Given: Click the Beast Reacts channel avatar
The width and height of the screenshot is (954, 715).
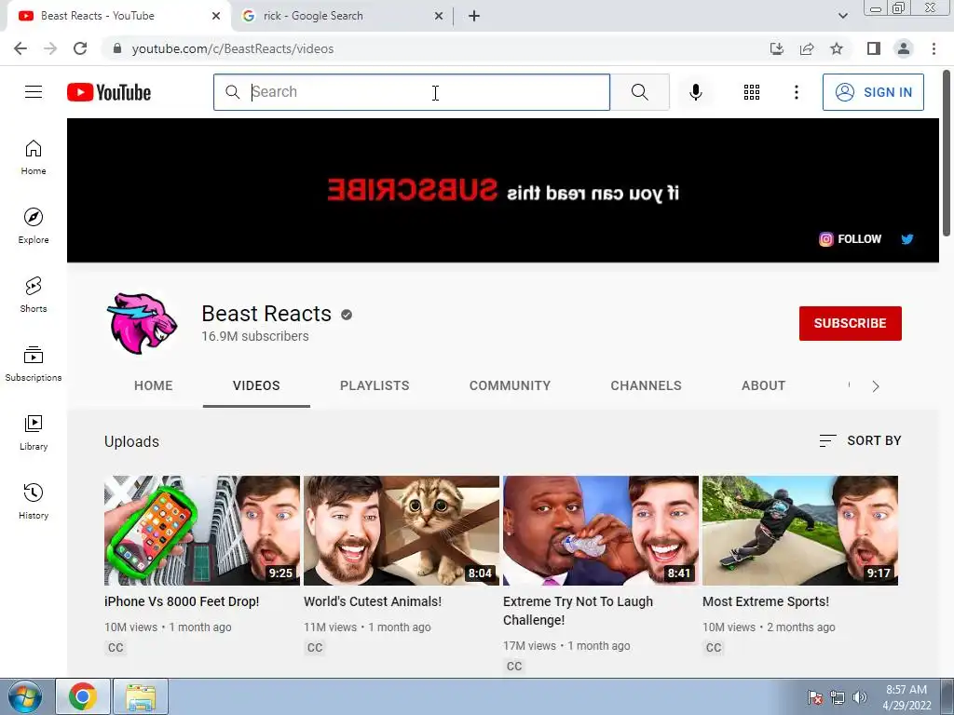Looking at the screenshot, I should [x=142, y=323].
